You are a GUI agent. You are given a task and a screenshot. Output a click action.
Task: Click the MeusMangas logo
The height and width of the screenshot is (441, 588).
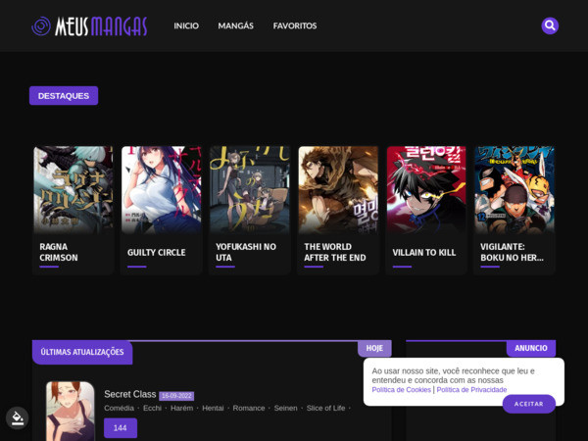point(89,26)
